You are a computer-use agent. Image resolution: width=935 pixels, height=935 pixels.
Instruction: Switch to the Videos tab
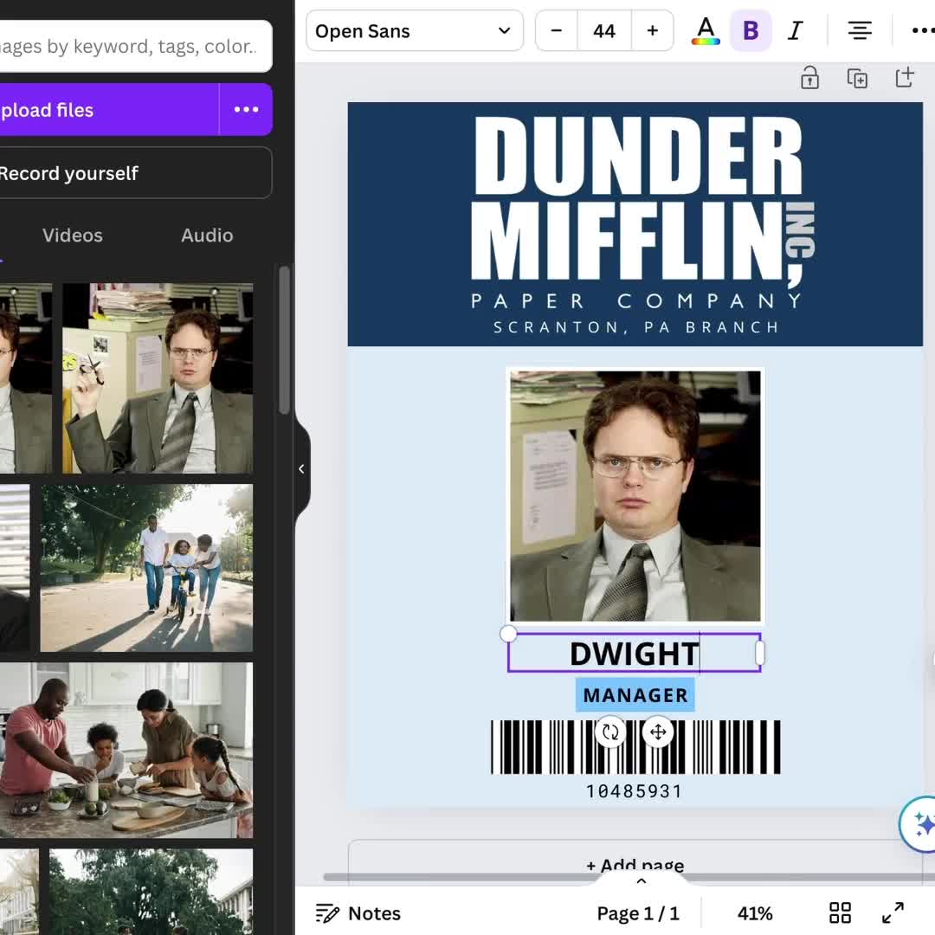click(72, 235)
